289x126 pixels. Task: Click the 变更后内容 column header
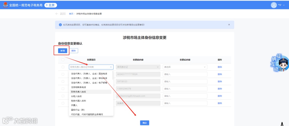pos(185,60)
